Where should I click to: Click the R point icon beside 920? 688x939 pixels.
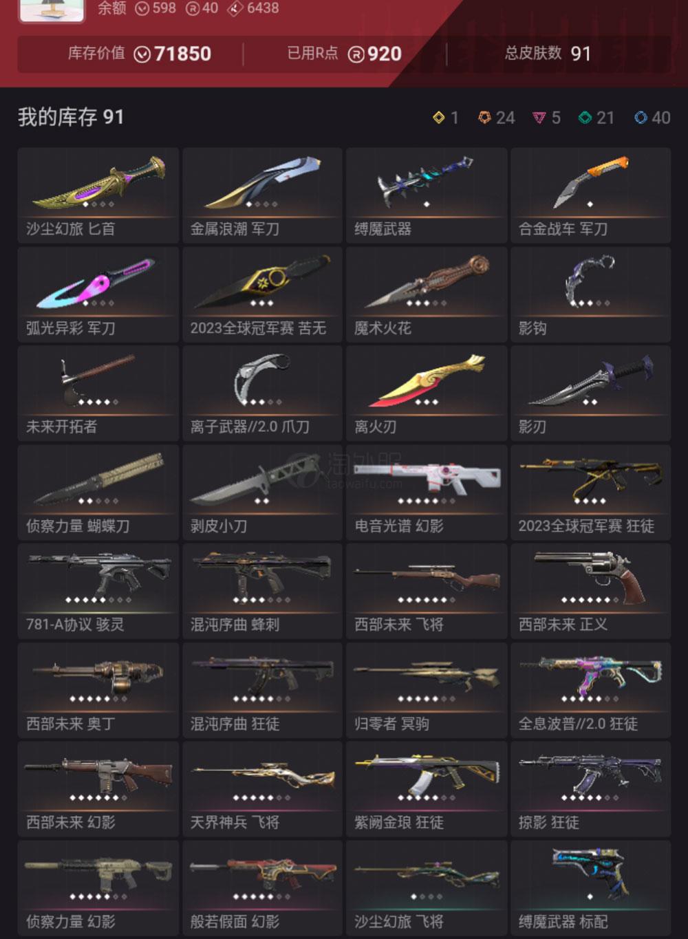(x=356, y=54)
